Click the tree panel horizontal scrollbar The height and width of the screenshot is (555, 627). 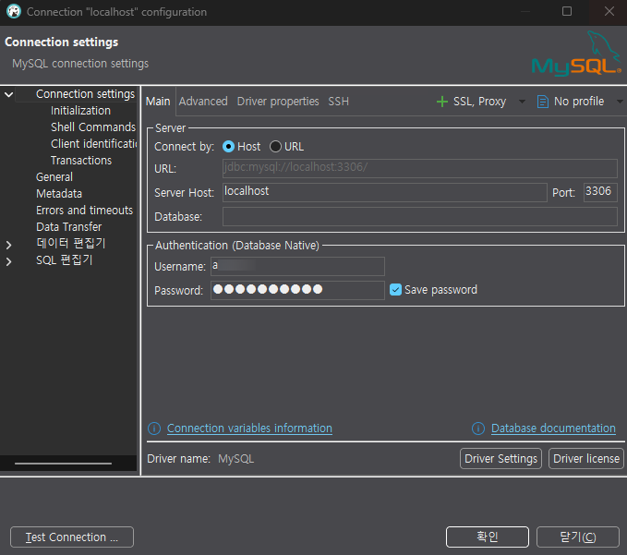click(x=63, y=464)
